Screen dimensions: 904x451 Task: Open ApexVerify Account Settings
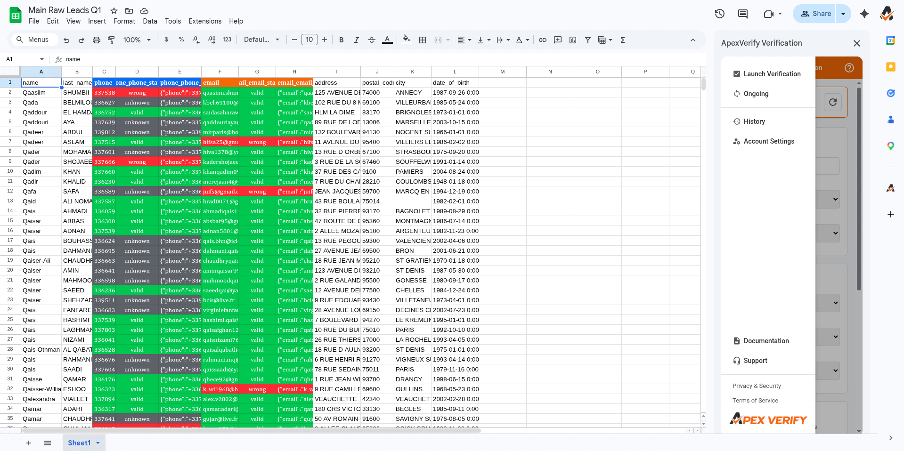coord(769,141)
